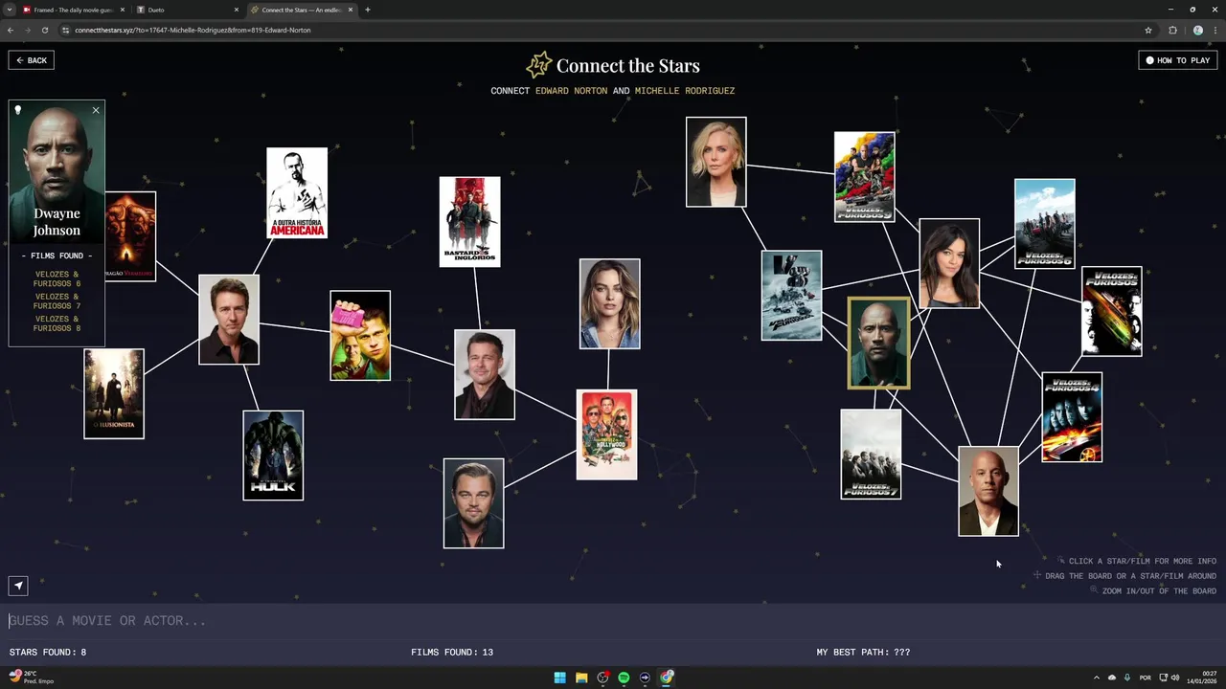The height and width of the screenshot is (689, 1226).
Task: Close the Dueto browser tab
Action: pyautogui.click(x=236, y=10)
